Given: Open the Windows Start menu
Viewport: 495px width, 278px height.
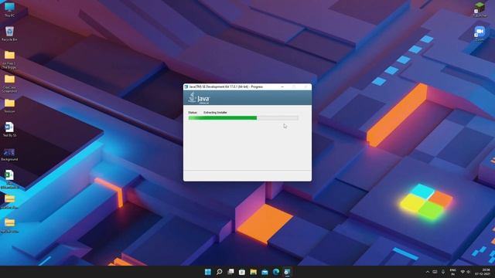Looking at the screenshot, I should pyautogui.click(x=208, y=272).
